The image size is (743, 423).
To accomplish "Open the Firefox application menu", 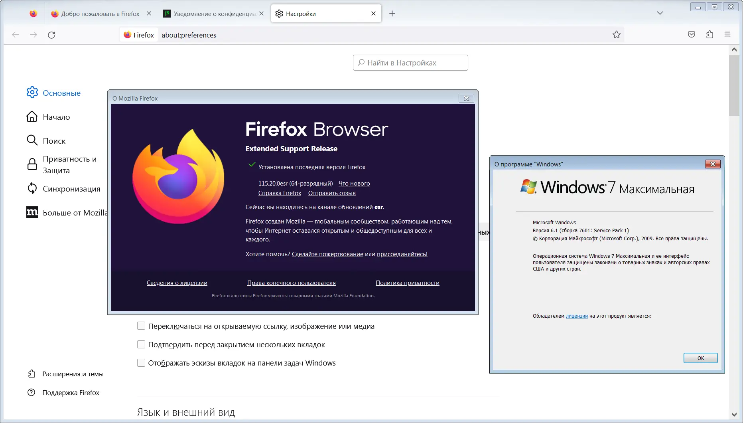I will point(727,35).
